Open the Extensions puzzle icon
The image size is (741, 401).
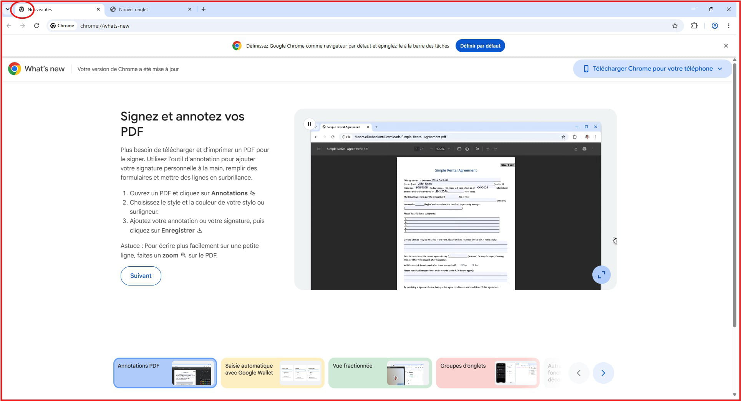[x=694, y=26]
